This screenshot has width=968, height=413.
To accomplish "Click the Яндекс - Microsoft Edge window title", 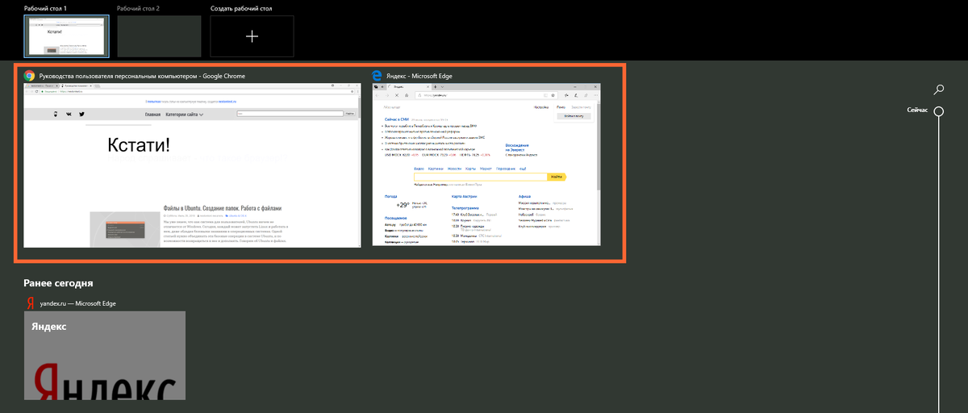I will [419, 76].
